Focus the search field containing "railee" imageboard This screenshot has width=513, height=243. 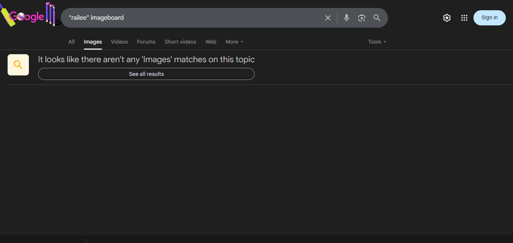click(190, 18)
